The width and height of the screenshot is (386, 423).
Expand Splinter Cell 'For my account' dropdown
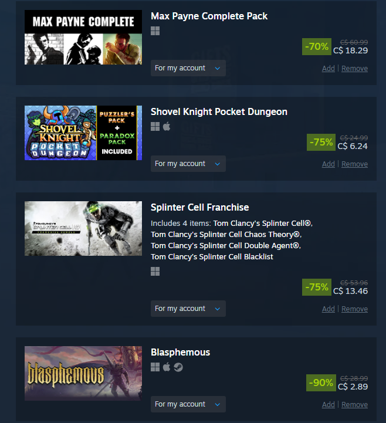click(x=188, y=309)
